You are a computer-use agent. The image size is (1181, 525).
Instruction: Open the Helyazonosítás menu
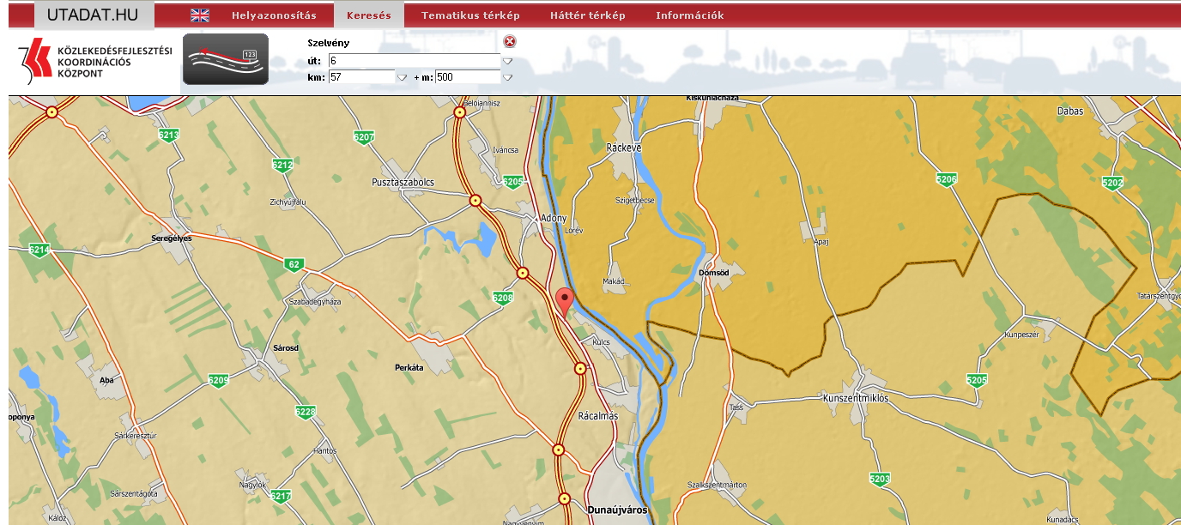point(274,15)
